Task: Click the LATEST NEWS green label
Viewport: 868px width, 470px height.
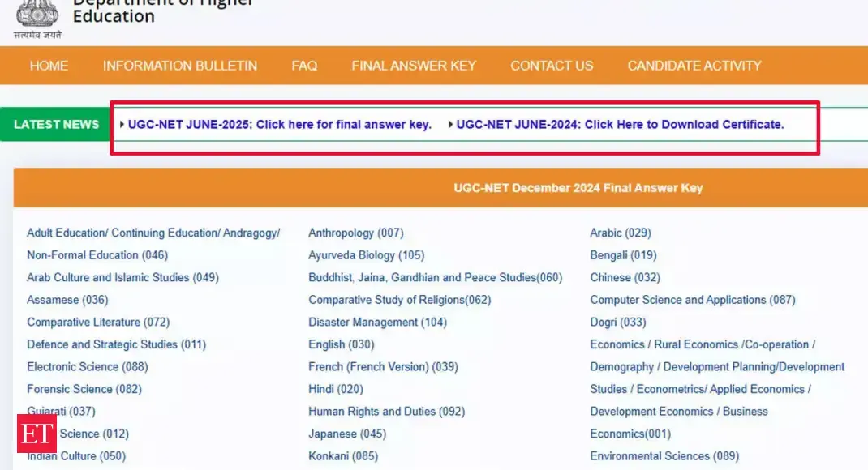Action: 56,125
